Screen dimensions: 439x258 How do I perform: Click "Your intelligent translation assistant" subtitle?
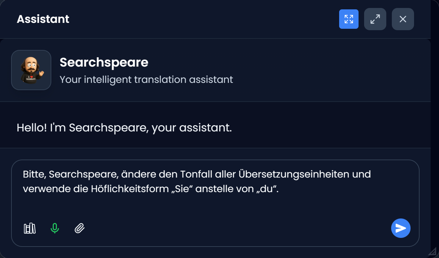pos(146,79)
